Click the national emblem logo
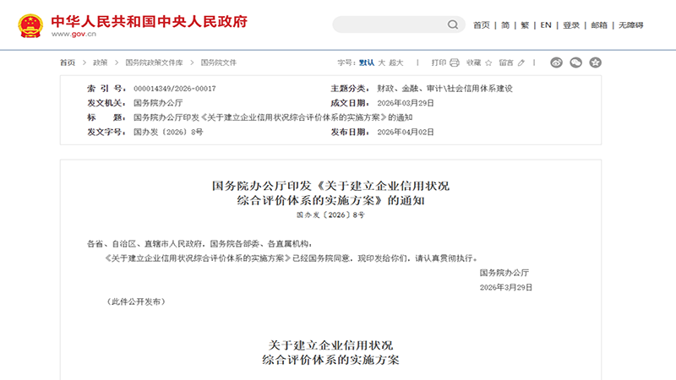This screenshot has width=676, height=380. pos(30,26)
